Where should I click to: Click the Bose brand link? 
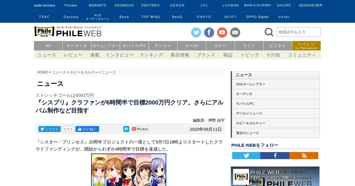pyautogui.click(x=124, y=17)
